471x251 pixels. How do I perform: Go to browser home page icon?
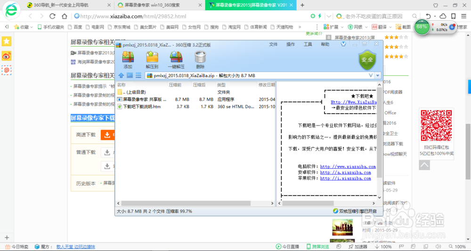[64, 16]
